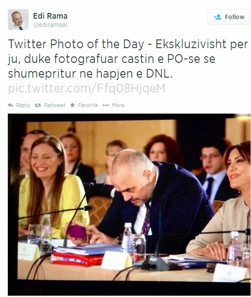Select the Reply text label

point(23,105)
